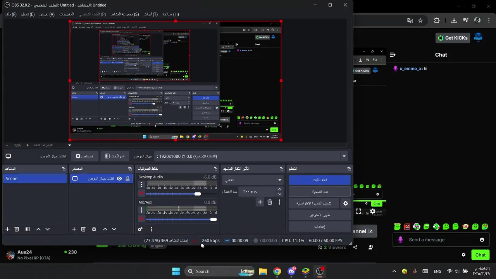Mute Desktop Audio speaker button
This screenshot has width=496, height=279.
[x=141, y=193]
